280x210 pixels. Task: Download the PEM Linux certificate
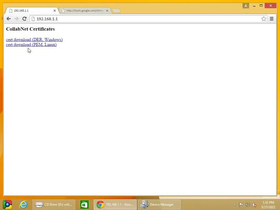[x=31, y=45]
